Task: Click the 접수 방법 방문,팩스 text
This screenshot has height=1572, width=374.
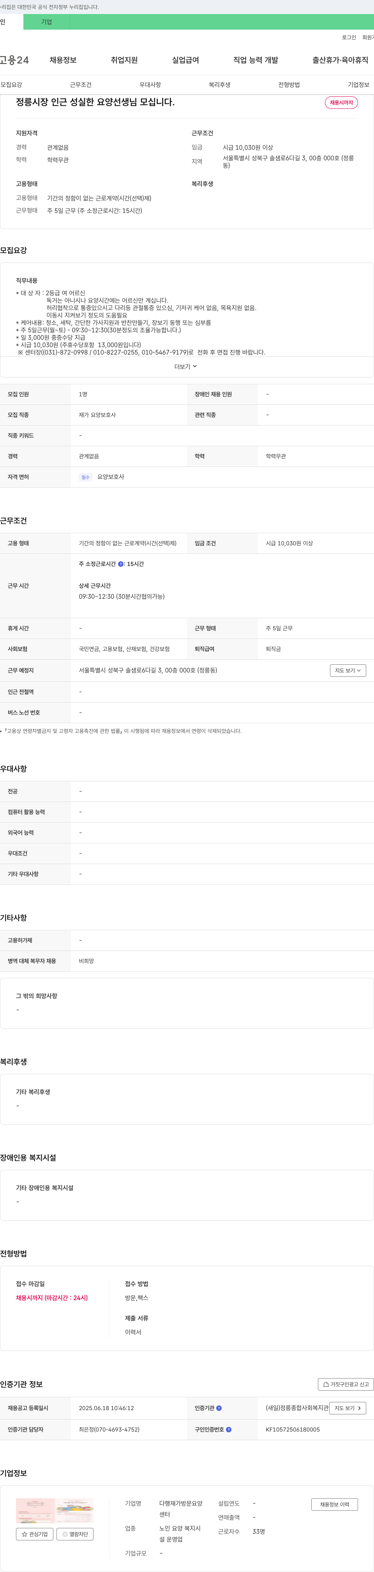Action: click(x=136, y=1298)
